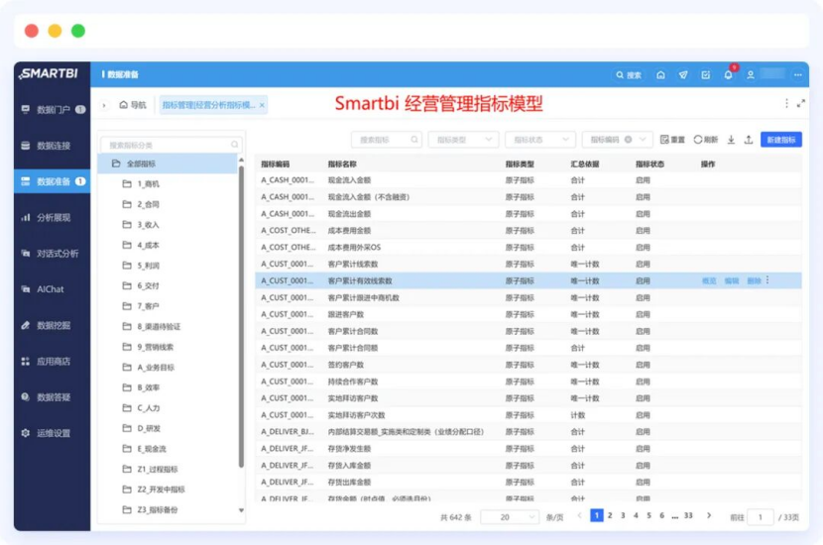Select the 4_成本 folder in tree
Image resolution: width=823 pixels, height=545 pixels.
pos(148,245)
